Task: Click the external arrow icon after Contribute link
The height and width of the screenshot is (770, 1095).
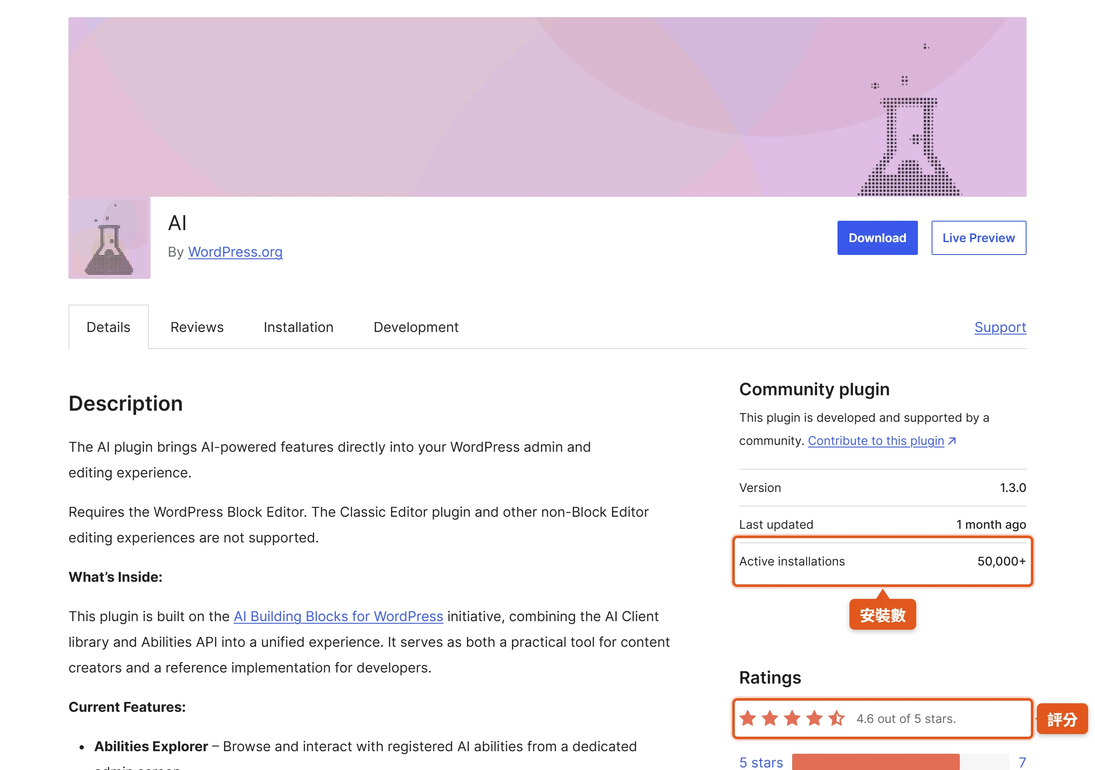Action: 952,441
